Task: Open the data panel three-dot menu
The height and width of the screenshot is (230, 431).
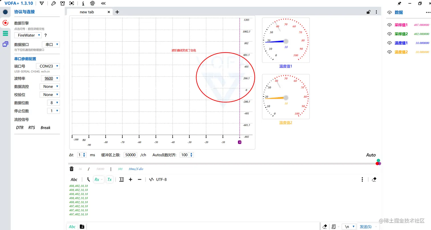Action: click(x=428, y=12)
